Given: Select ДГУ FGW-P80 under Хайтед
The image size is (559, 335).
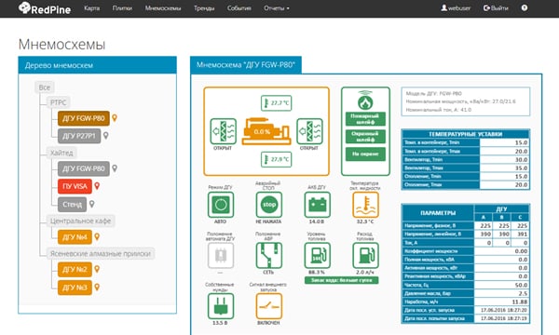Looking at the screenshot, I should point(84,168).
